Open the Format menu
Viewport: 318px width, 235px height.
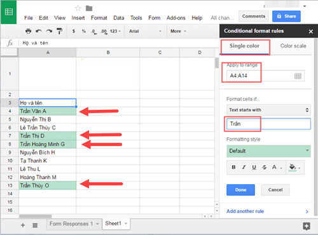99,18
